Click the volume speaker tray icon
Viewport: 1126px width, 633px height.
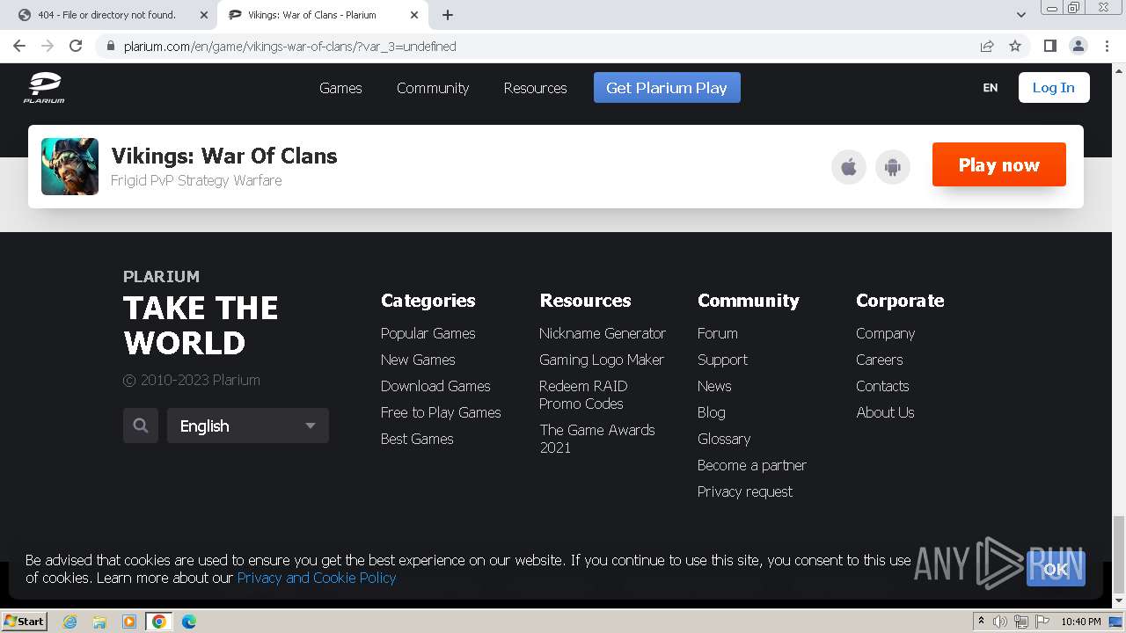(x=1000, y=622)
